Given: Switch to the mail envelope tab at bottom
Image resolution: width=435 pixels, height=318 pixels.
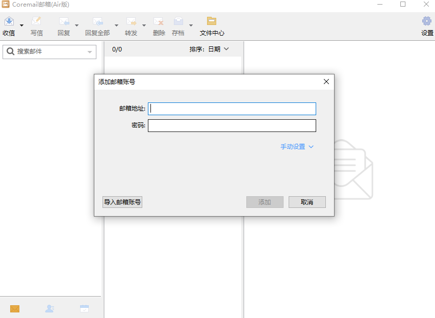Looking at the screenshot, I should coord(15,308).
